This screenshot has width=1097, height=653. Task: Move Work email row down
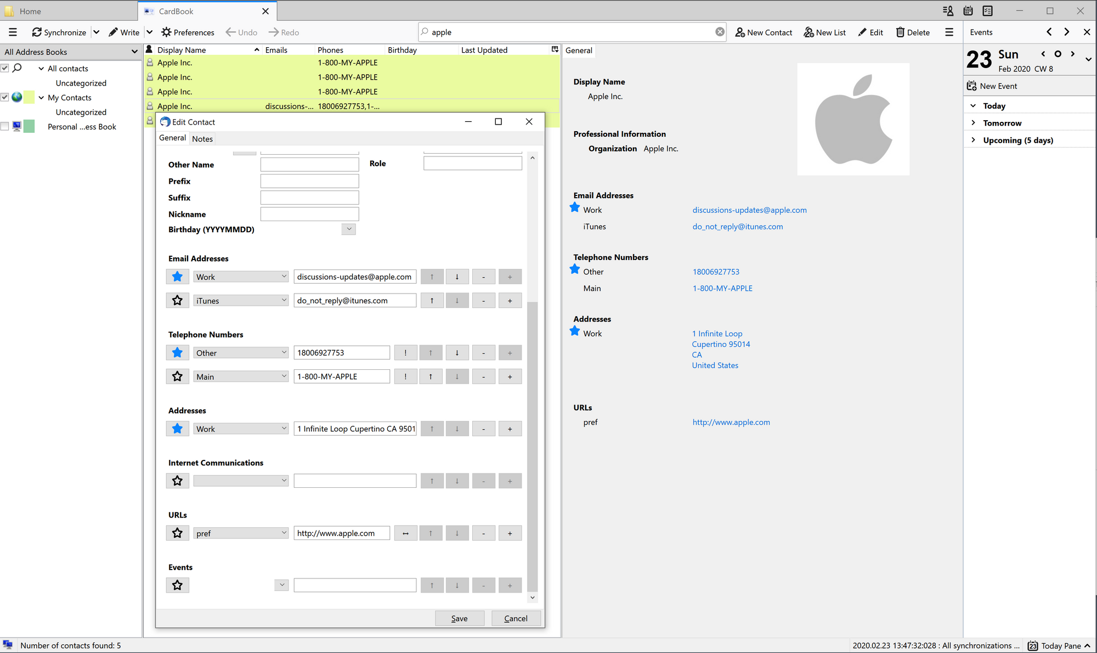[x=457, y=277]
